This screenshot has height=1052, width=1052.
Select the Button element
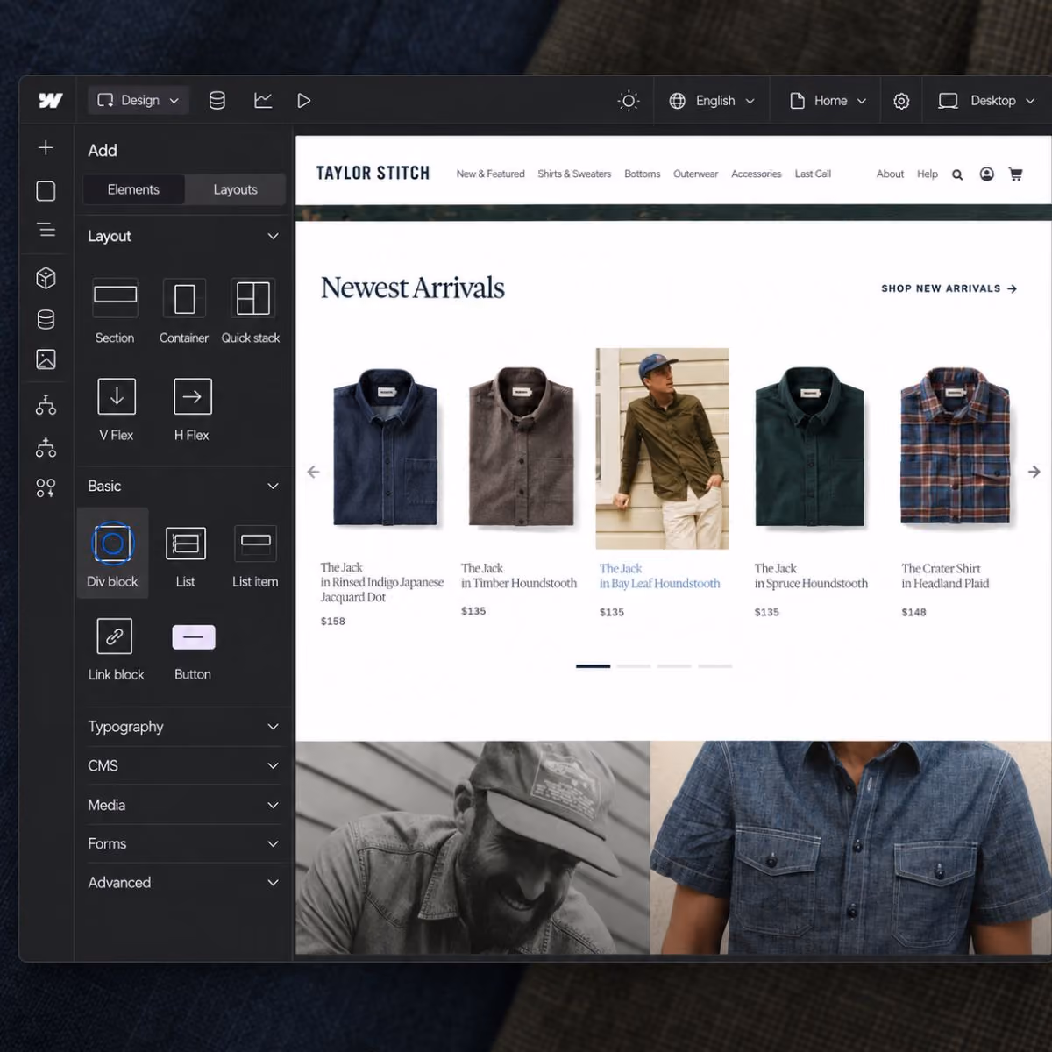(x=193, y=650)
